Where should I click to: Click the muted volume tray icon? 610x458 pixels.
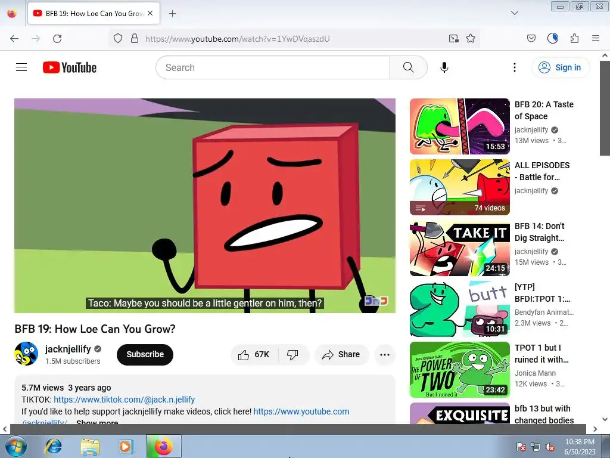(550, 447)
